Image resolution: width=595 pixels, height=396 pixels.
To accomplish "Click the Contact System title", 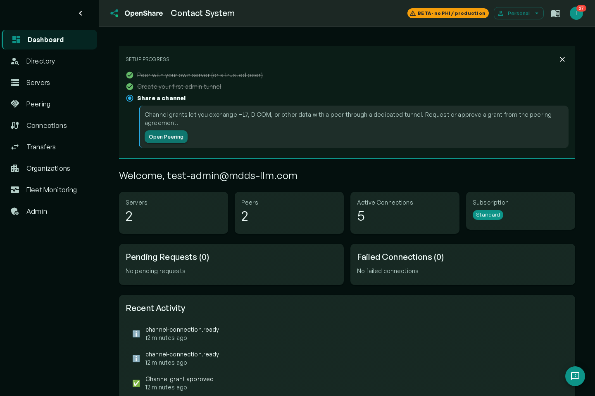I will [x=202, y=13].
